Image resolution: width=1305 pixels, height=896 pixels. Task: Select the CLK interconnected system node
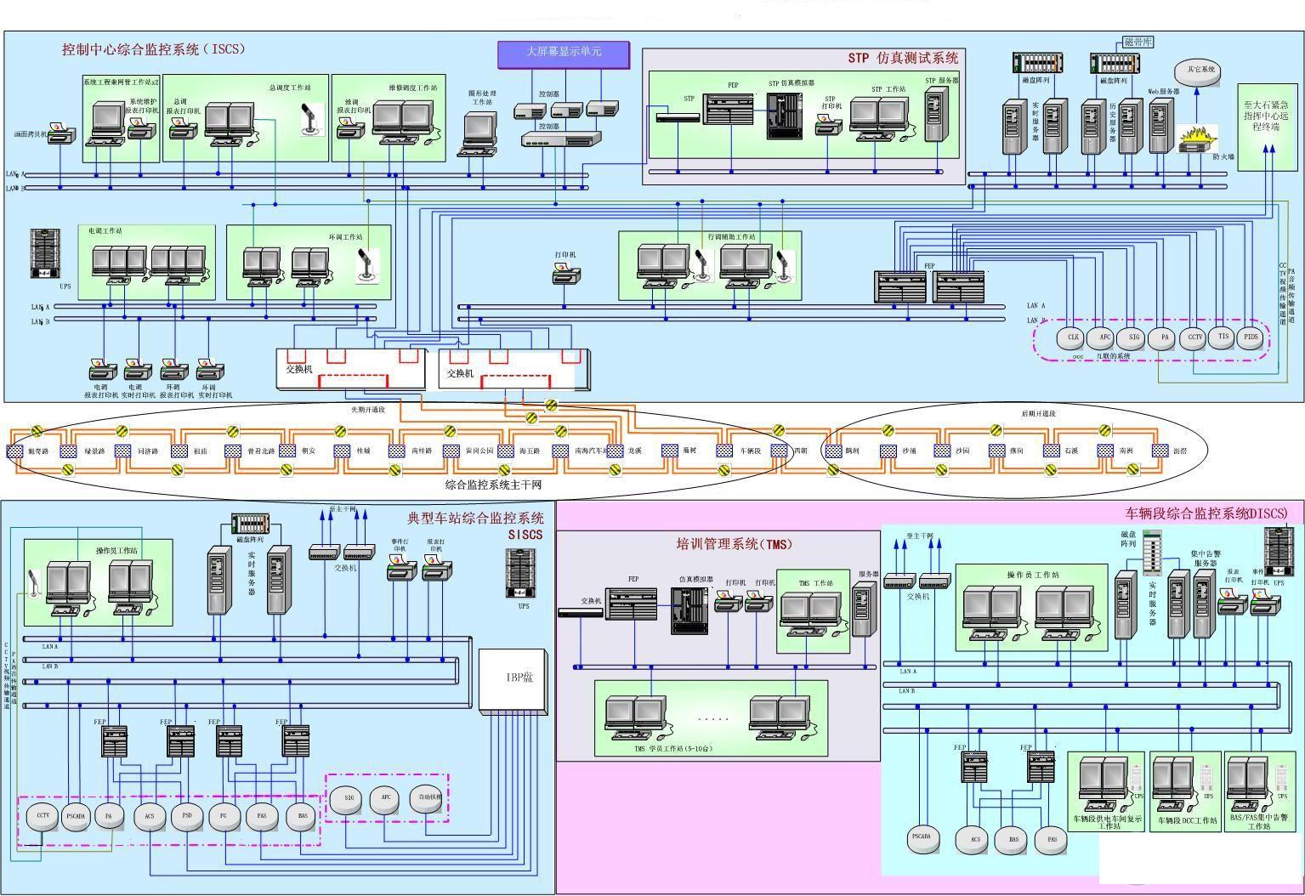point(1072,337)
